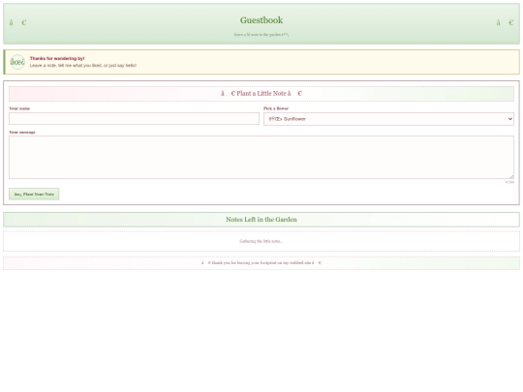The image size is (523, 392).
Task: Click the Plant Your Note button
Action: tap(34, 194)
